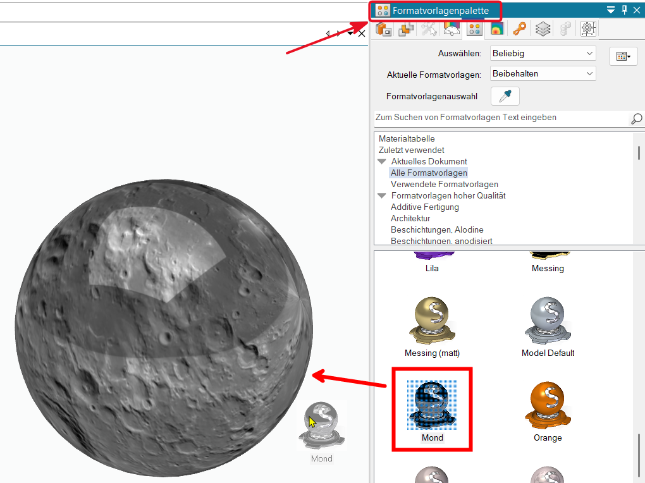The width and height of the screenshot is (645, 483).
Task: Open the pane options arrow in title bar
Action: [611, 10]
